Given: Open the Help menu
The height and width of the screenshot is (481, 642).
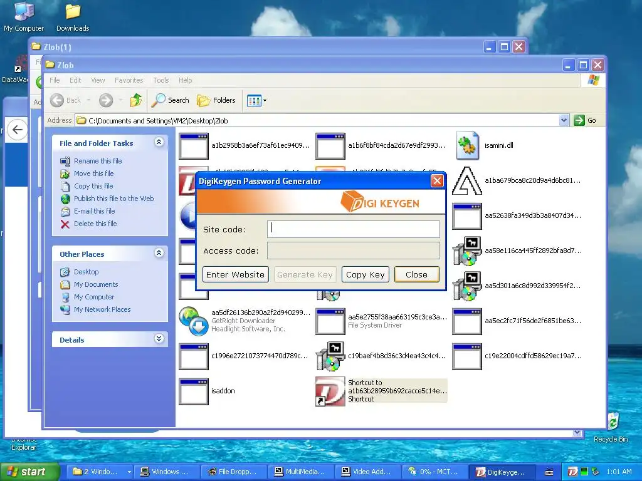Looking at the screenshot, I should (x=185, y=80).
